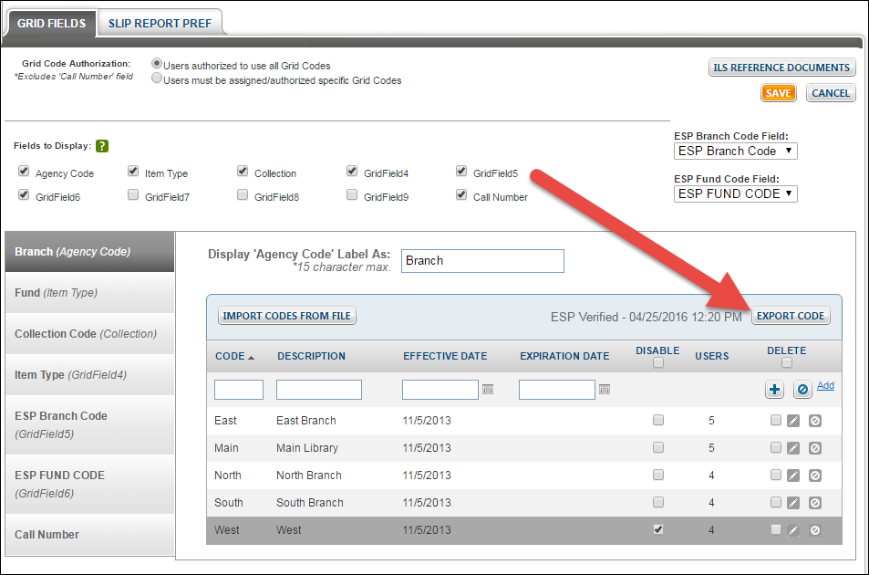
Task: Check the GridField7 display checkbox
Action: 133,194
